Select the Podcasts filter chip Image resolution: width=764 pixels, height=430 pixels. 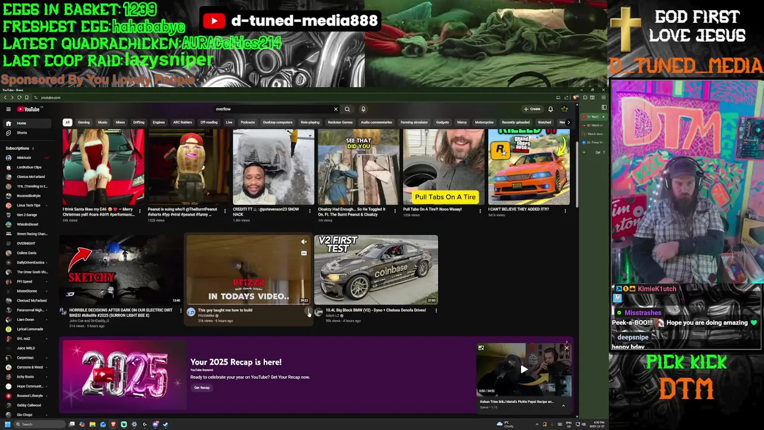coord(248,122)
